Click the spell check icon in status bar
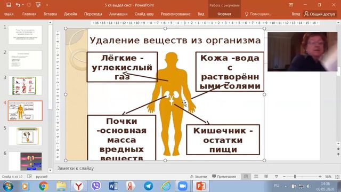341x192 pixels. pyautogui.click(x=29, y=177)
